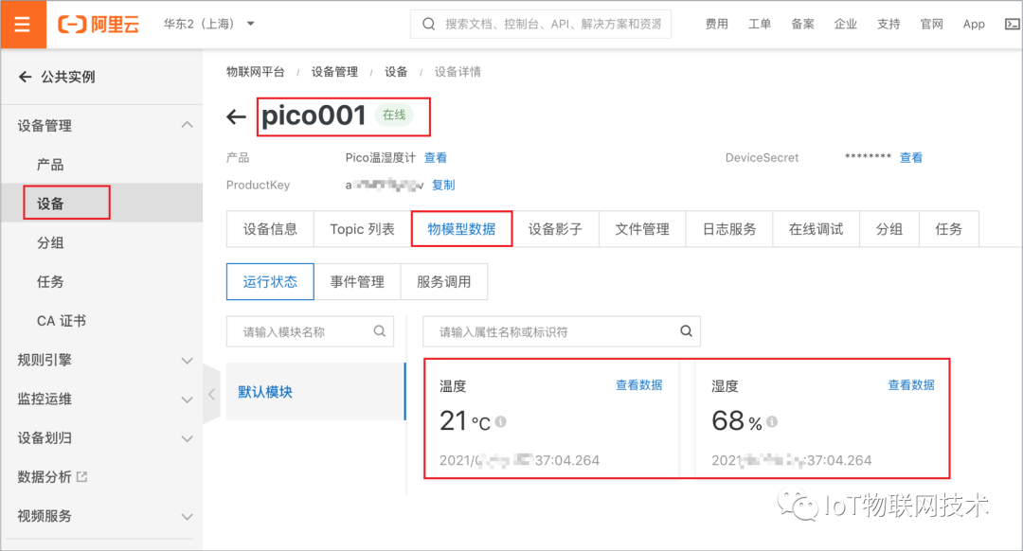
Task: Switch to the 设备信息 tab
Action: [x=270, y=229]
